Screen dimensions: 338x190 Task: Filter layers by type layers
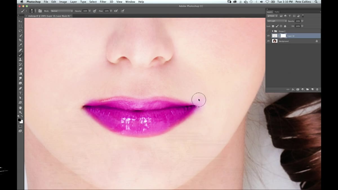coord(290,16)
